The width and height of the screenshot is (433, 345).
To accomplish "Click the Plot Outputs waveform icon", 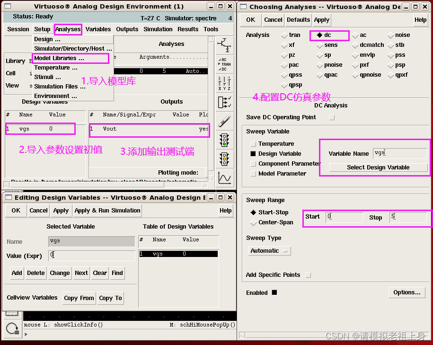I will (x=224, y=178).
